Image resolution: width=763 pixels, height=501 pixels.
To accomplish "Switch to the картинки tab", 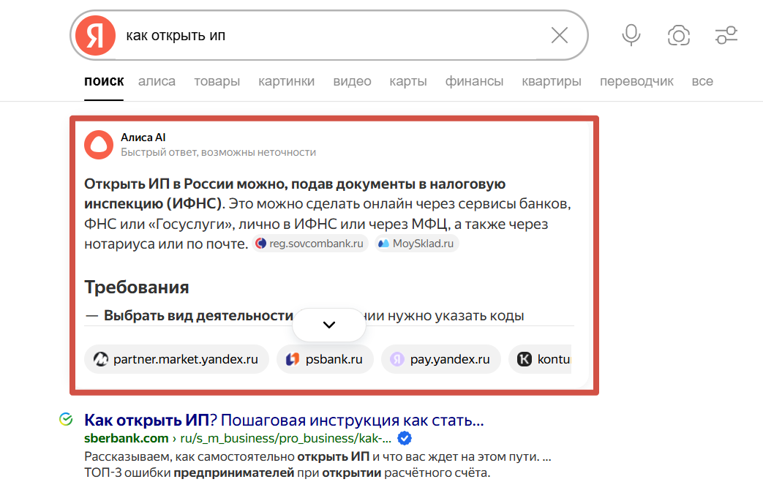I will [286, 81].
